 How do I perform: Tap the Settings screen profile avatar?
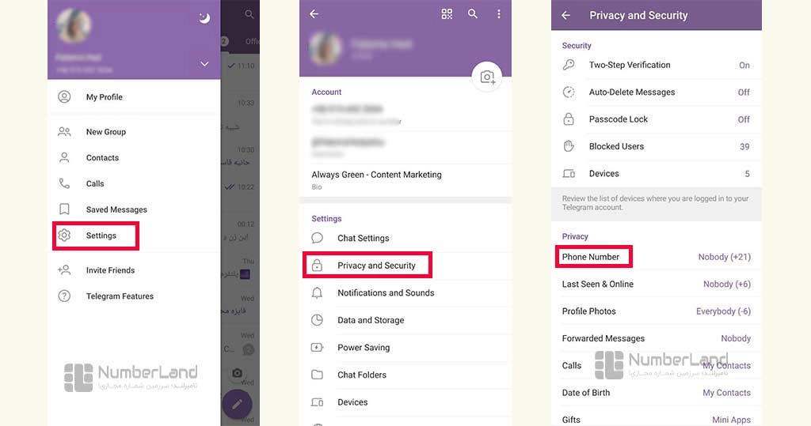(326, 48)
